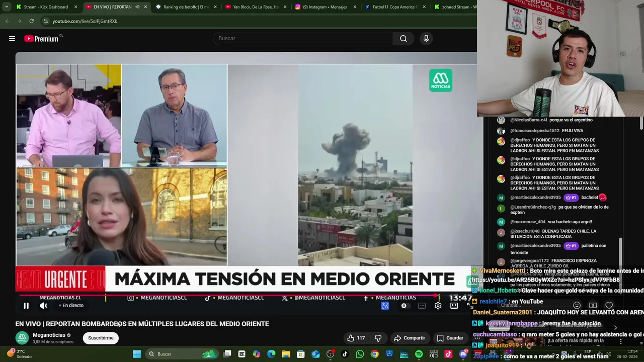Close the EN VIVO | REPORTAN tab
644x362 pixels.
[145, 7]
